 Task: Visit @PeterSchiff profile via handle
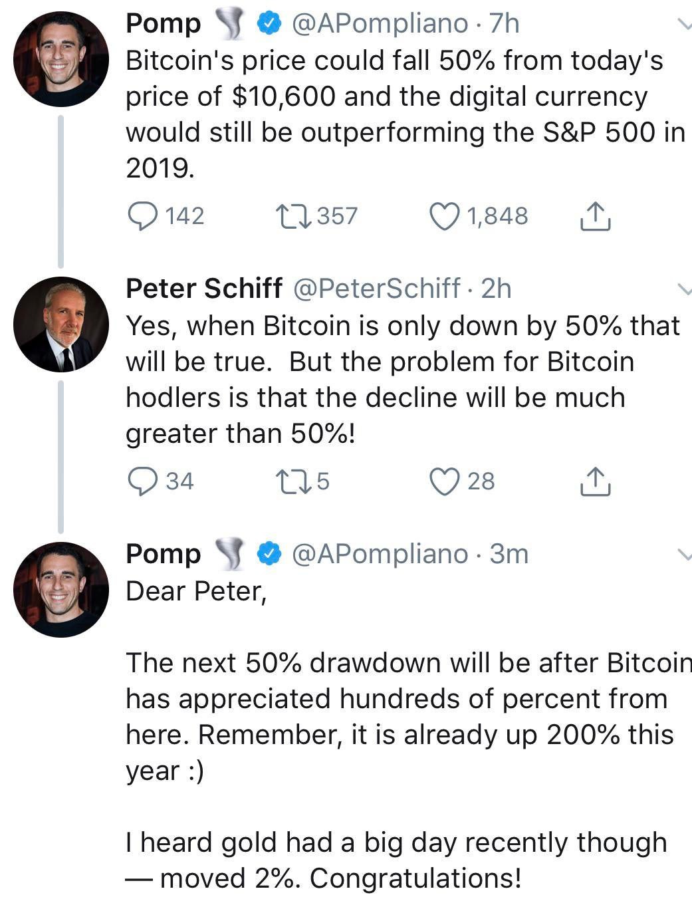376,289
